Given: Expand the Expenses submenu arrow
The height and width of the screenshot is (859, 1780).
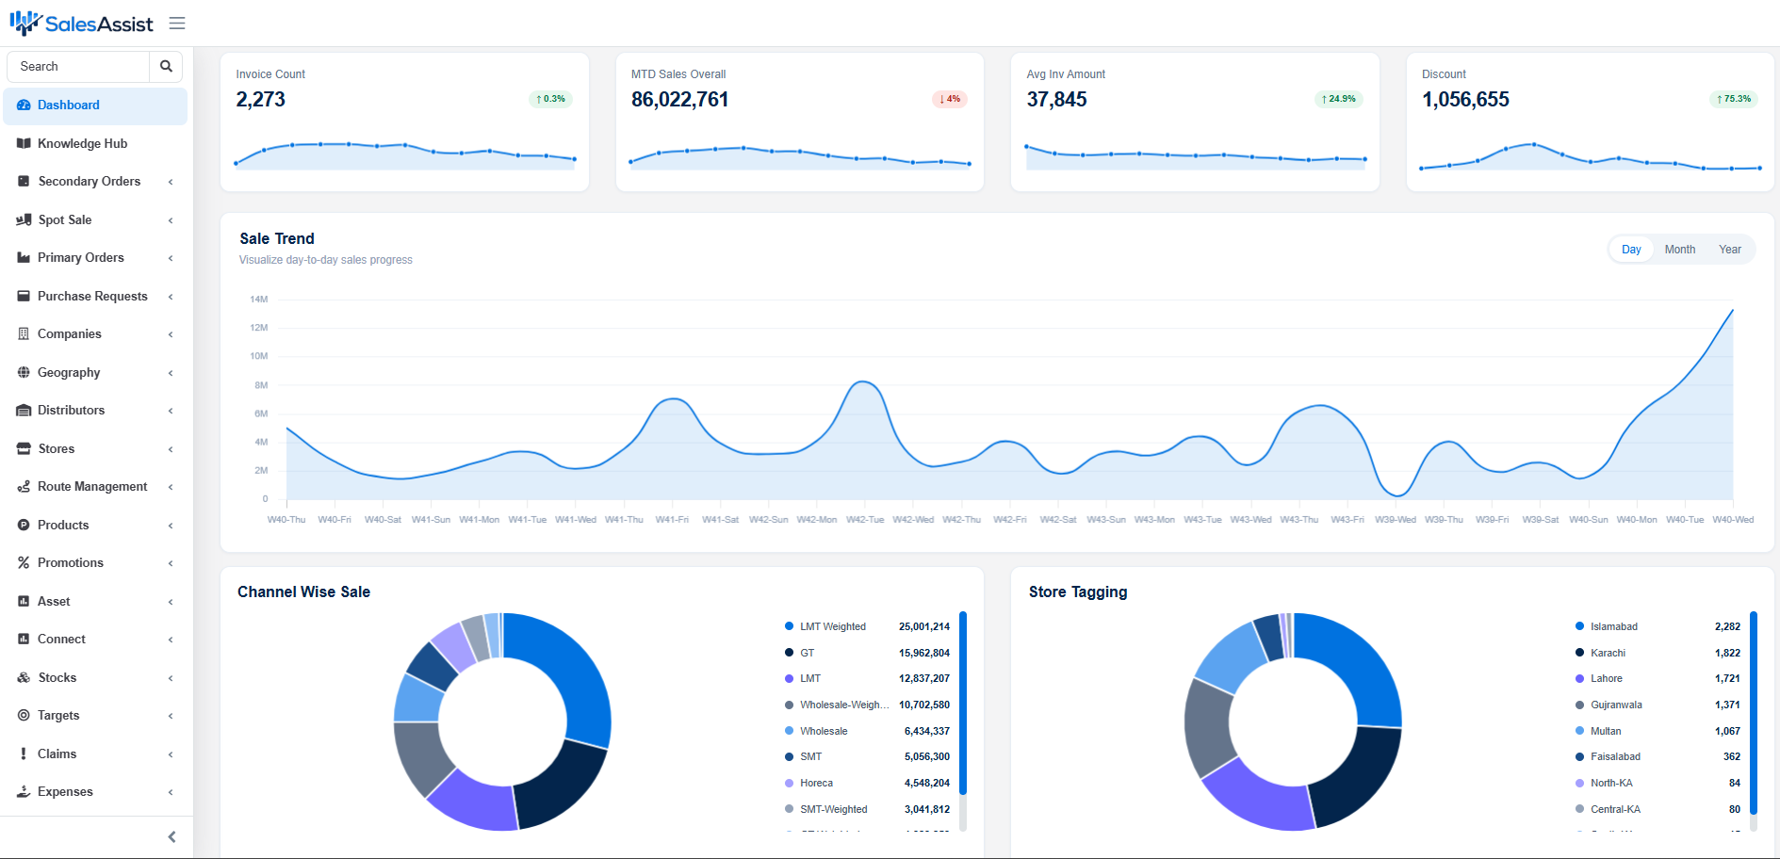Looking at the screenshot, I should pos(171,792).
